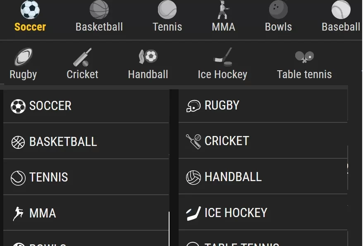
Task: Open the BASKETBALL list entry
Action: tap(86, 142)
